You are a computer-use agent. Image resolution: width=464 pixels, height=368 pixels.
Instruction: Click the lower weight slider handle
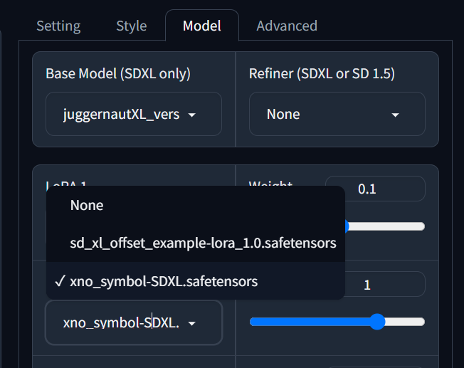377,321
